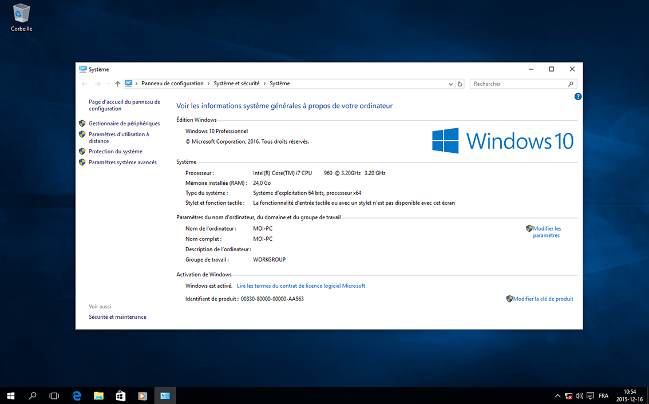Viewport: 649px width, 404px height.
Task: Click the Windows 10 Professionnel text
Action: click(216, 131)
